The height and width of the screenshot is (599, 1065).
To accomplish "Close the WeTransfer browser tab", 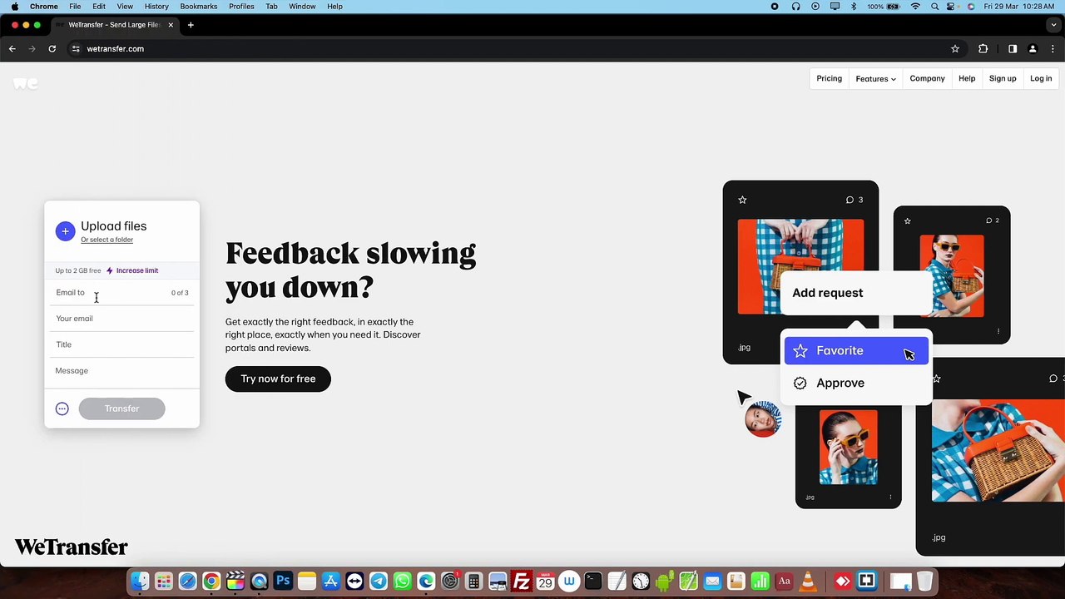I will (171, 25).
